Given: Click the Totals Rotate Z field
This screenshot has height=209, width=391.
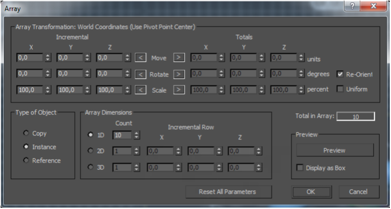Looking at the screenshot, I should [284, 74].
